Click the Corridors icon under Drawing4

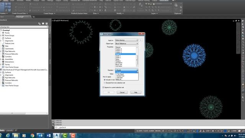click(x=3, y=56)
